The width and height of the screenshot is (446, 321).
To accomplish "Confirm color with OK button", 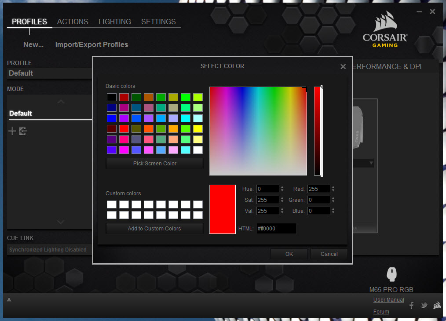I will (x=289, y=254).
